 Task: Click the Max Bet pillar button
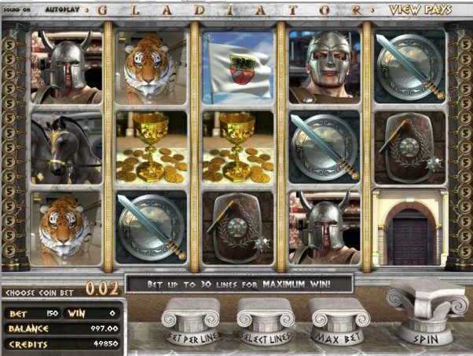coord(338,321)
